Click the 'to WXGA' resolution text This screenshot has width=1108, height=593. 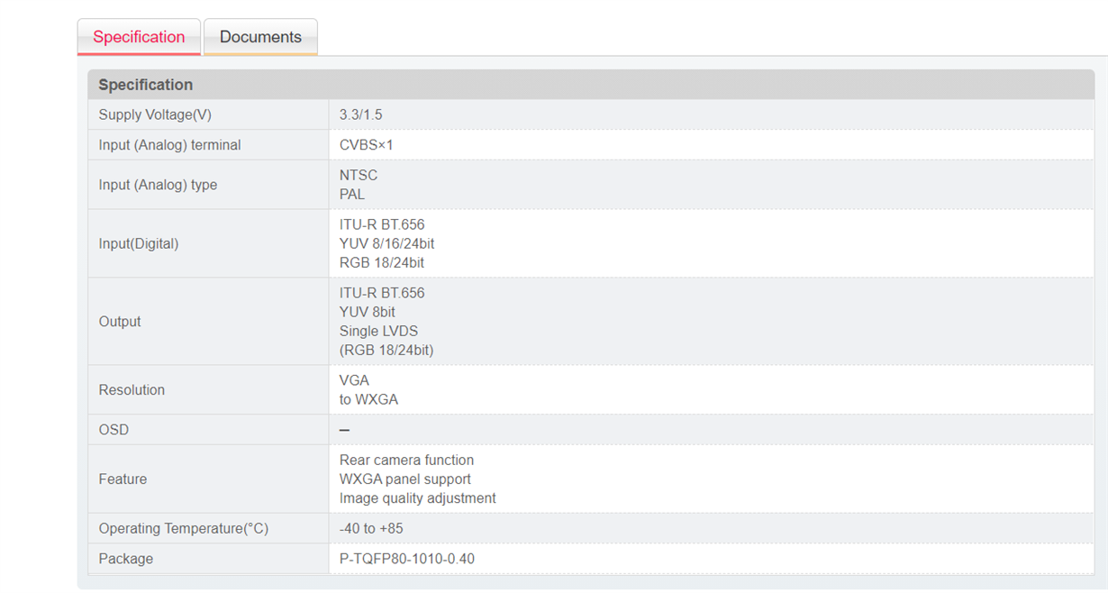368,399
